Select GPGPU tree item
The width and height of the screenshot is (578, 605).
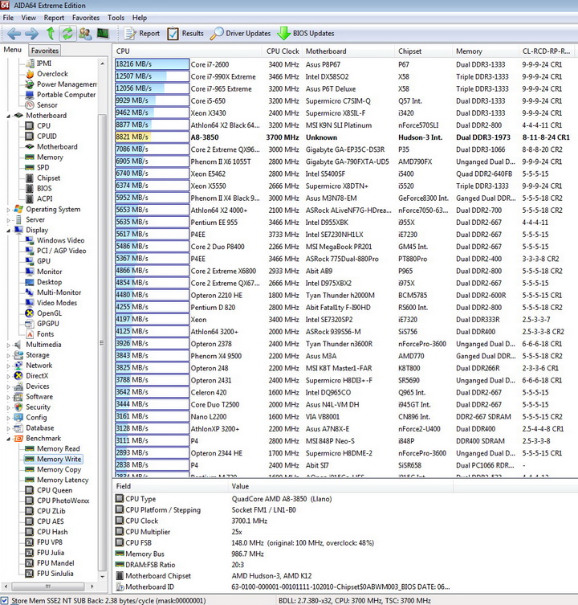click(x=48, y=324)
